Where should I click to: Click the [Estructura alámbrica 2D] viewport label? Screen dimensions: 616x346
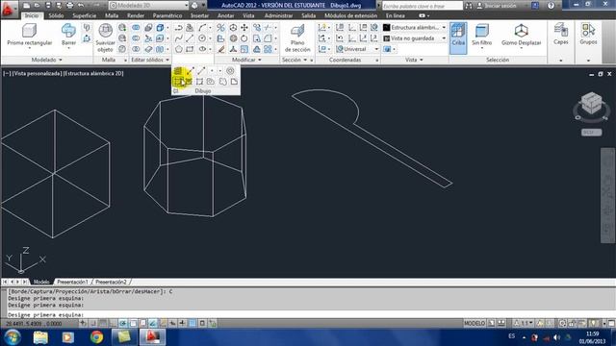point(93,73)
